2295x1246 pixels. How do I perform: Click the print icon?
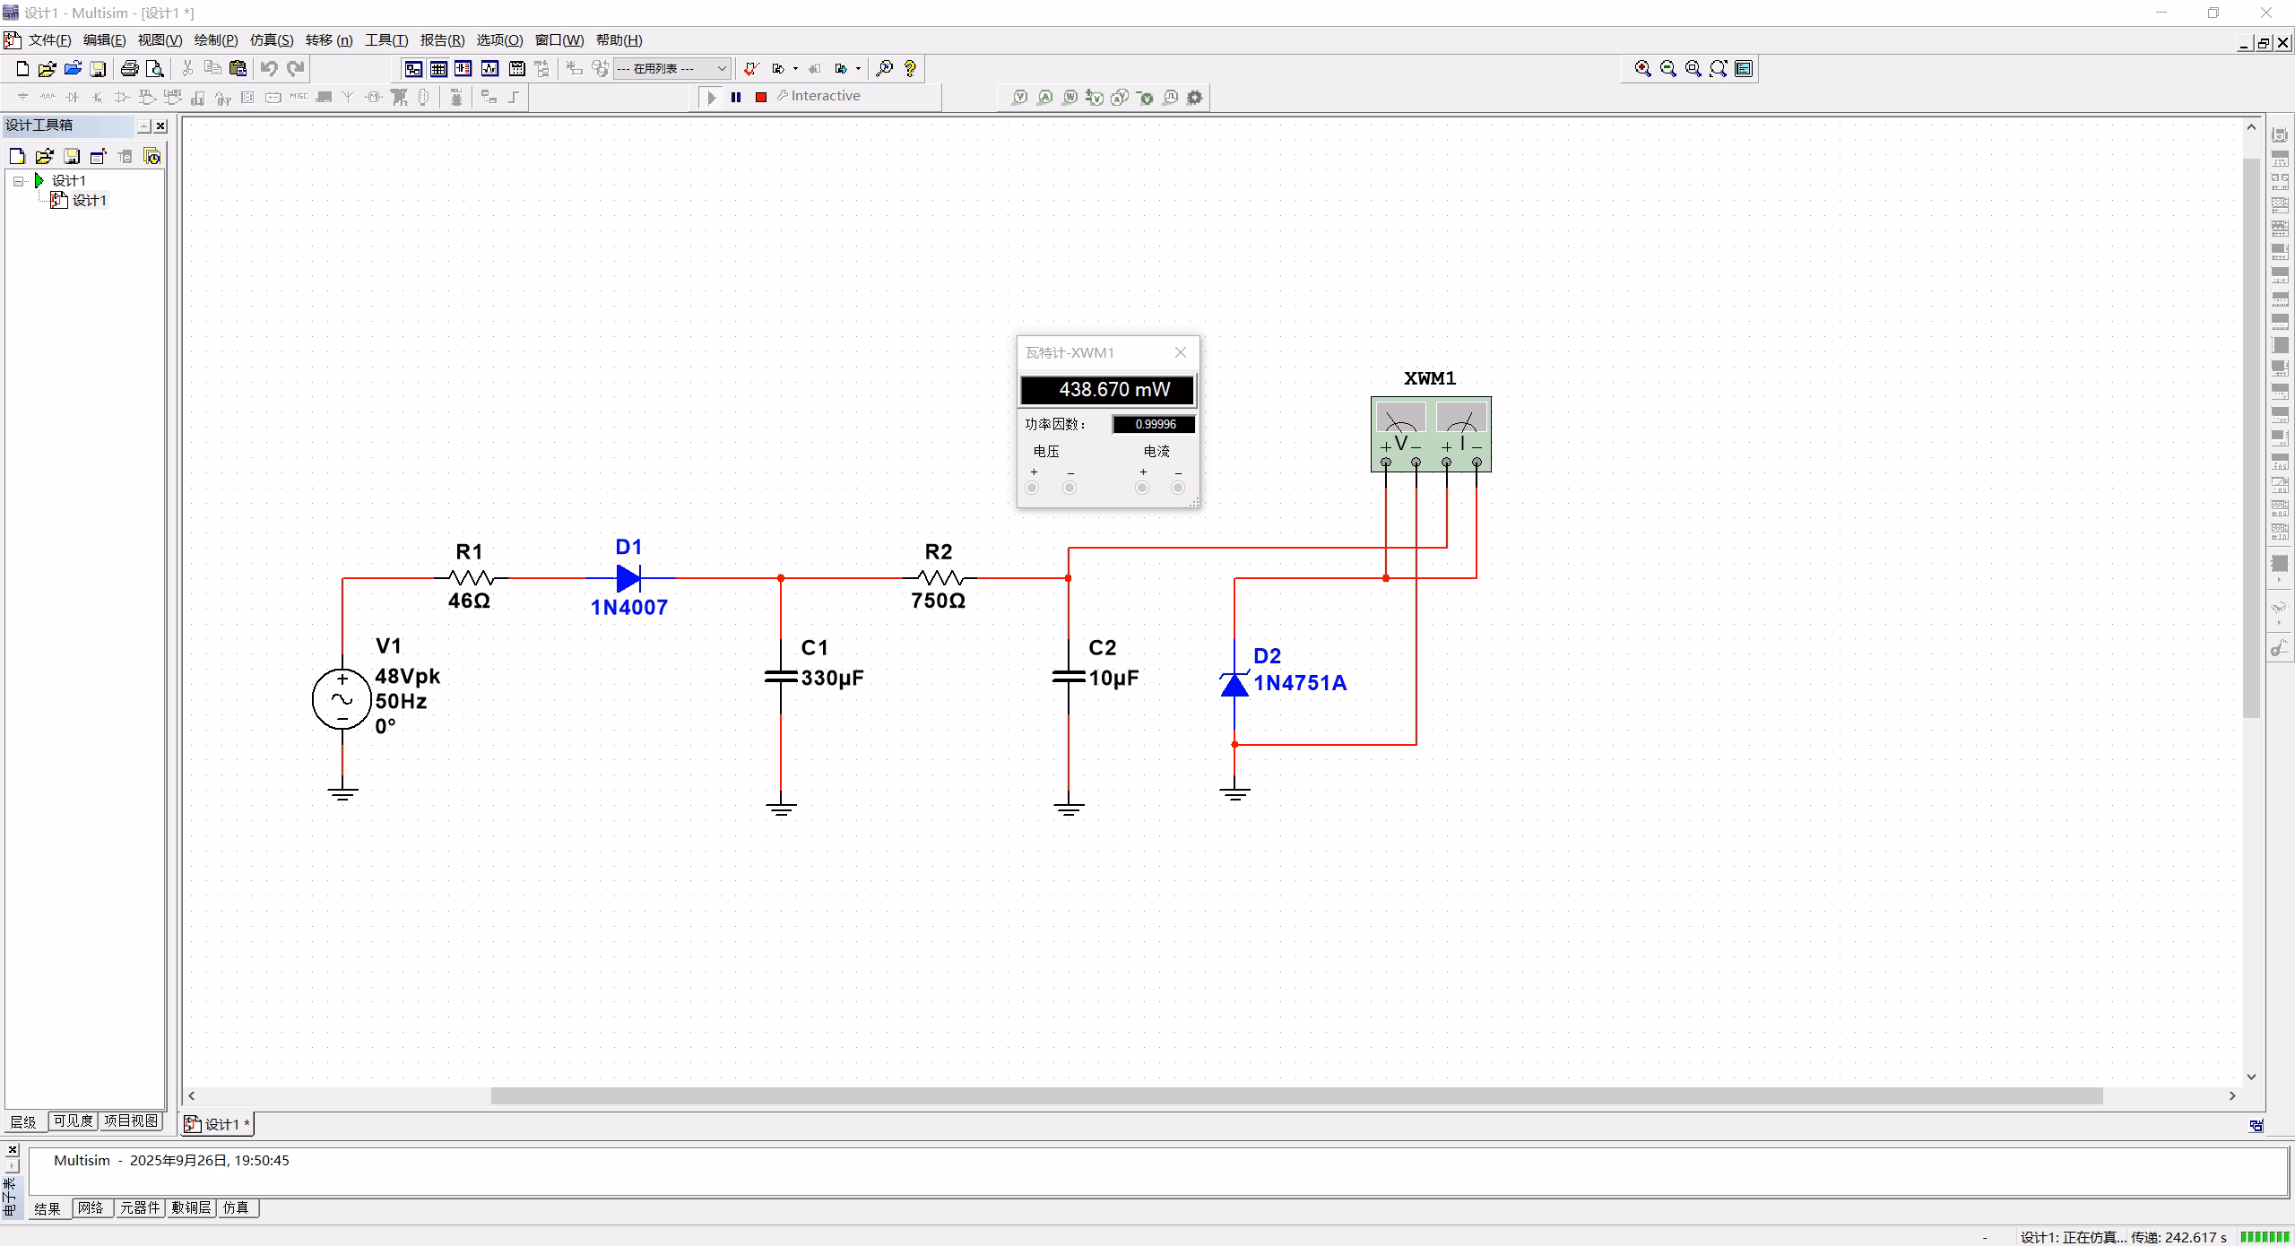click(130, 68)
